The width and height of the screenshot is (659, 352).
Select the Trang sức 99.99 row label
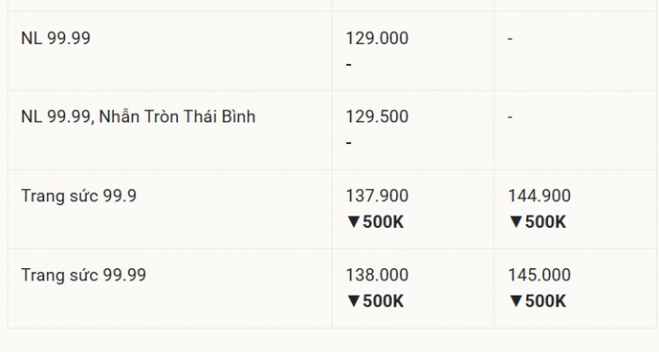(x=84, y=275)
